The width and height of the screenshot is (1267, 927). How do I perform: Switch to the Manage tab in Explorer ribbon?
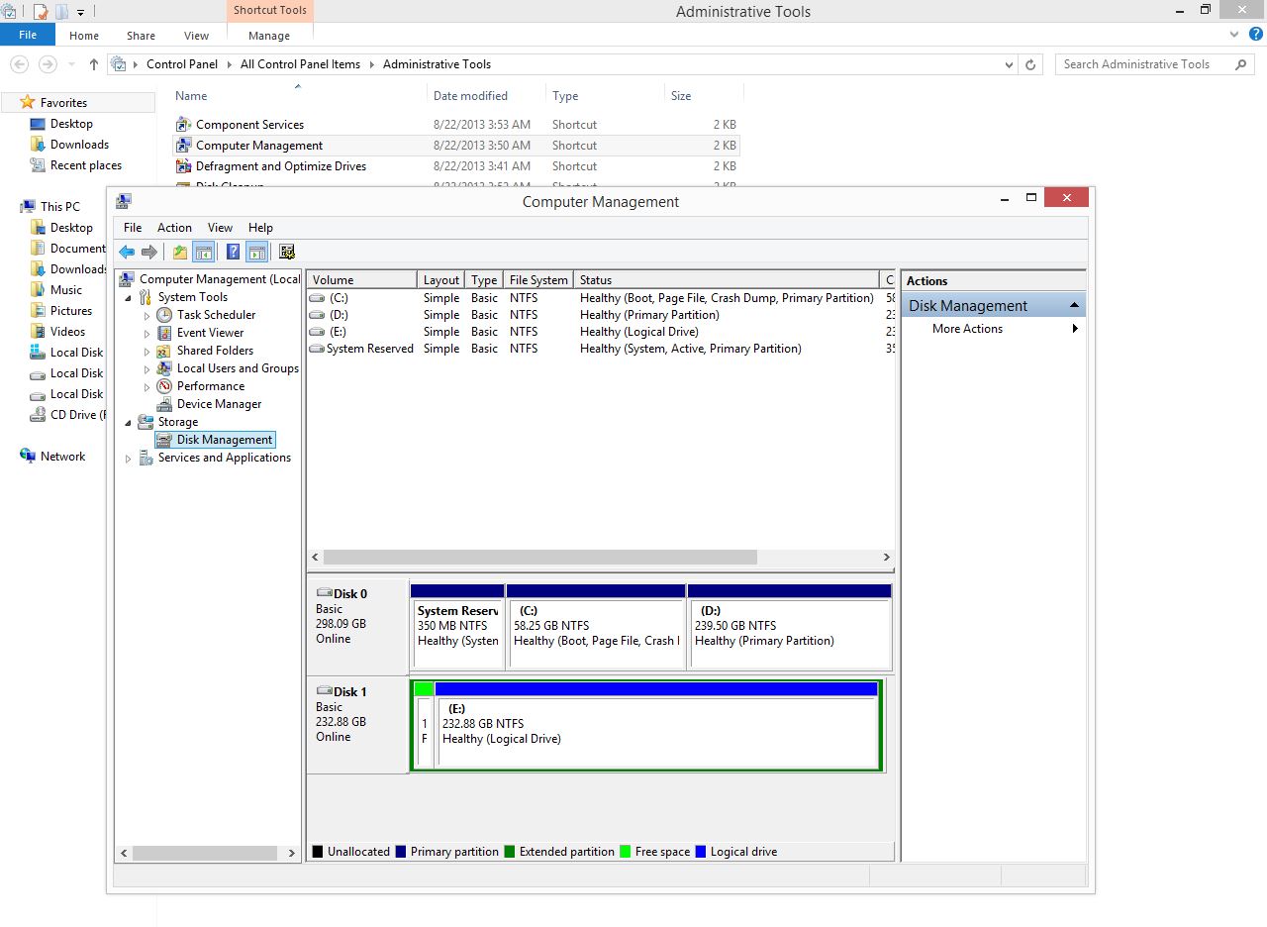pos(269,36)
